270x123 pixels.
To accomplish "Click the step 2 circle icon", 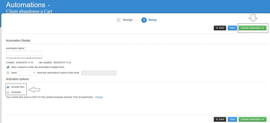I will (x=144, y=20).
